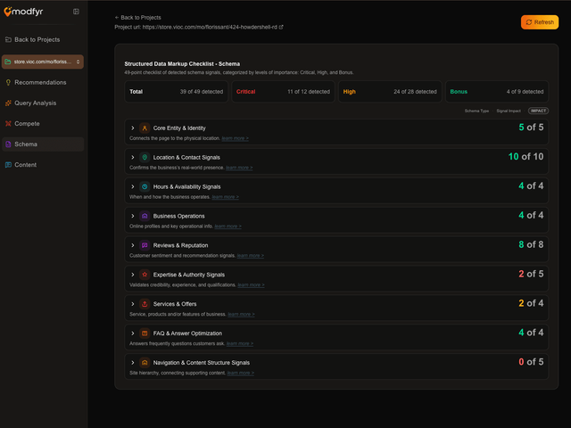Click the '2 of 4' services score
Screen dimensions: 571x428
coord(531,303)
